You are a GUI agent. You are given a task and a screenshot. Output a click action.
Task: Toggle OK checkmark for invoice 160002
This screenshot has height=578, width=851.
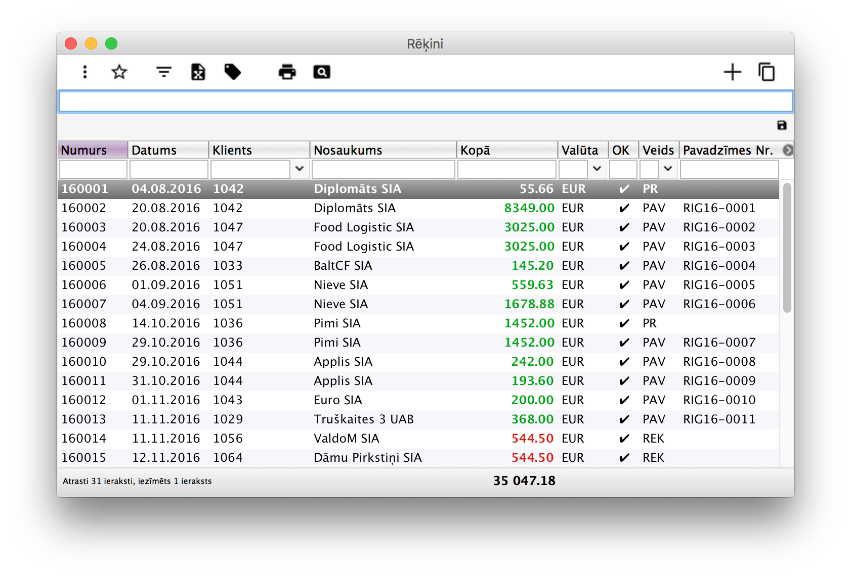click(x=624, y=208)
